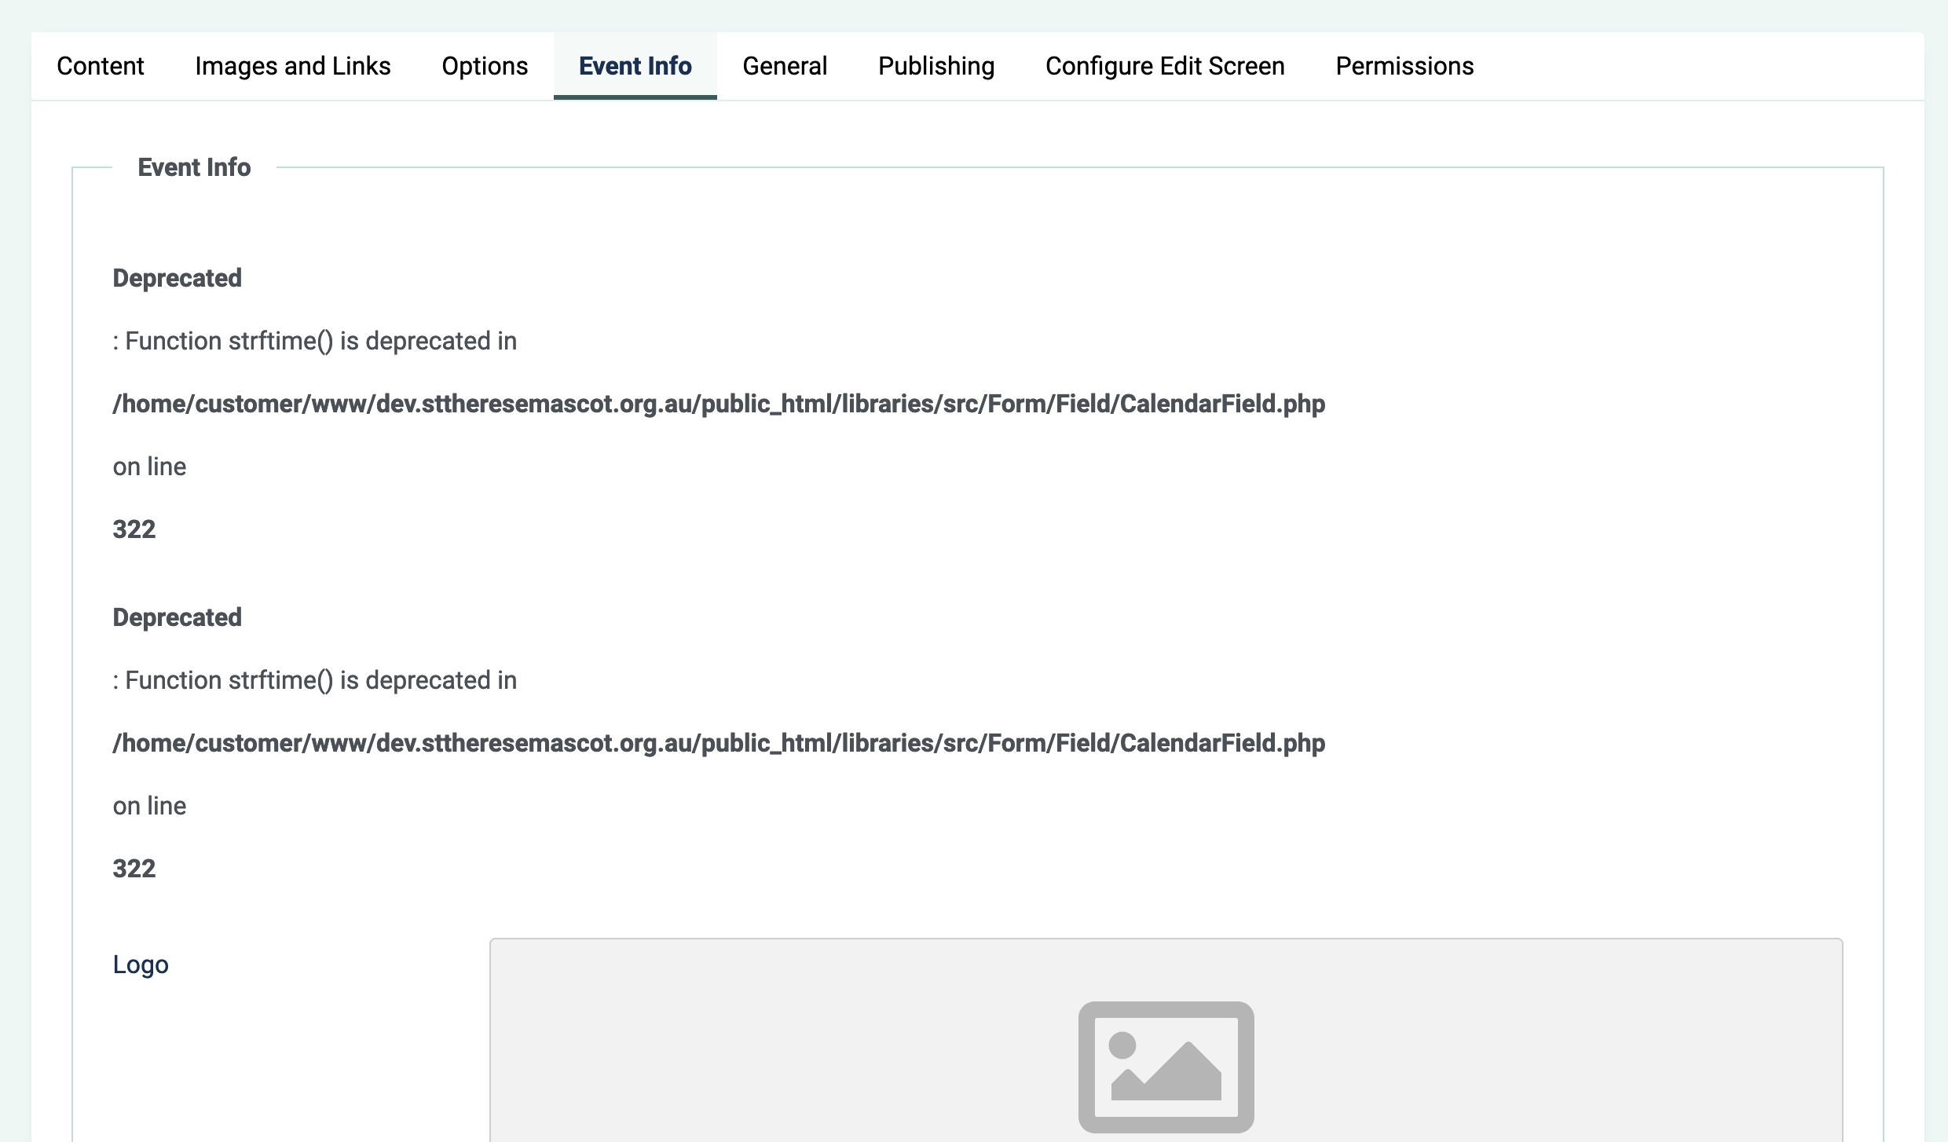
Task: Click the second line number 322
Action: coord(134,869)
